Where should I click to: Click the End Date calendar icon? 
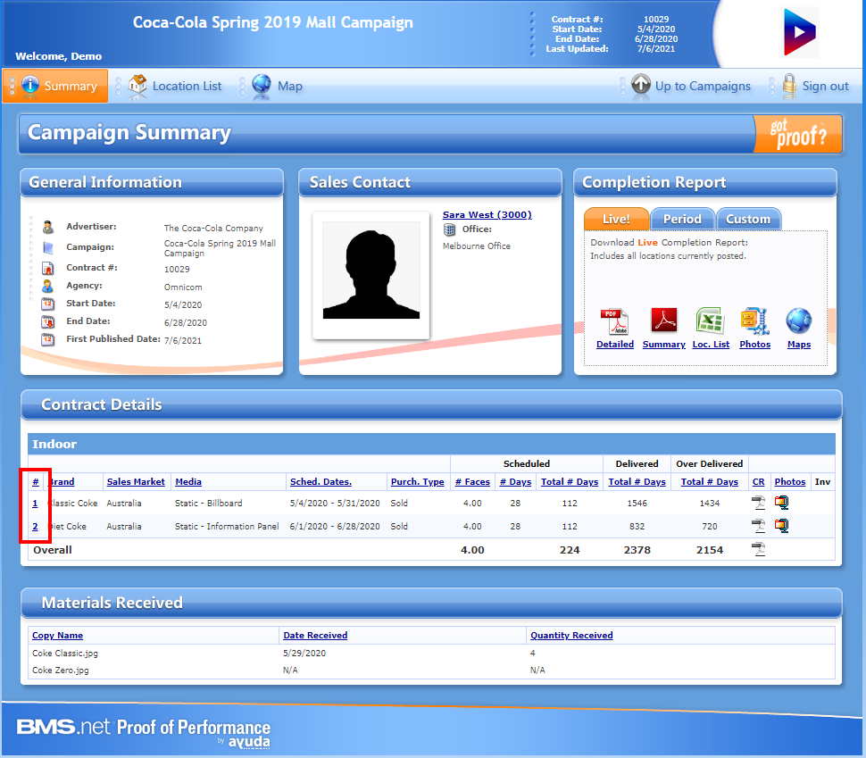click(48, 321)
